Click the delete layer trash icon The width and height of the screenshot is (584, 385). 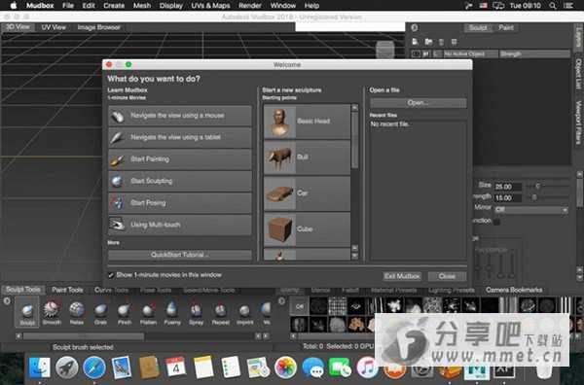[441, 42]
